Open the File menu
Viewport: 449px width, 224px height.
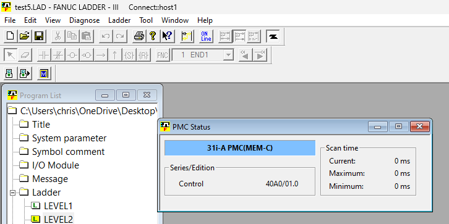click(10, 20)
